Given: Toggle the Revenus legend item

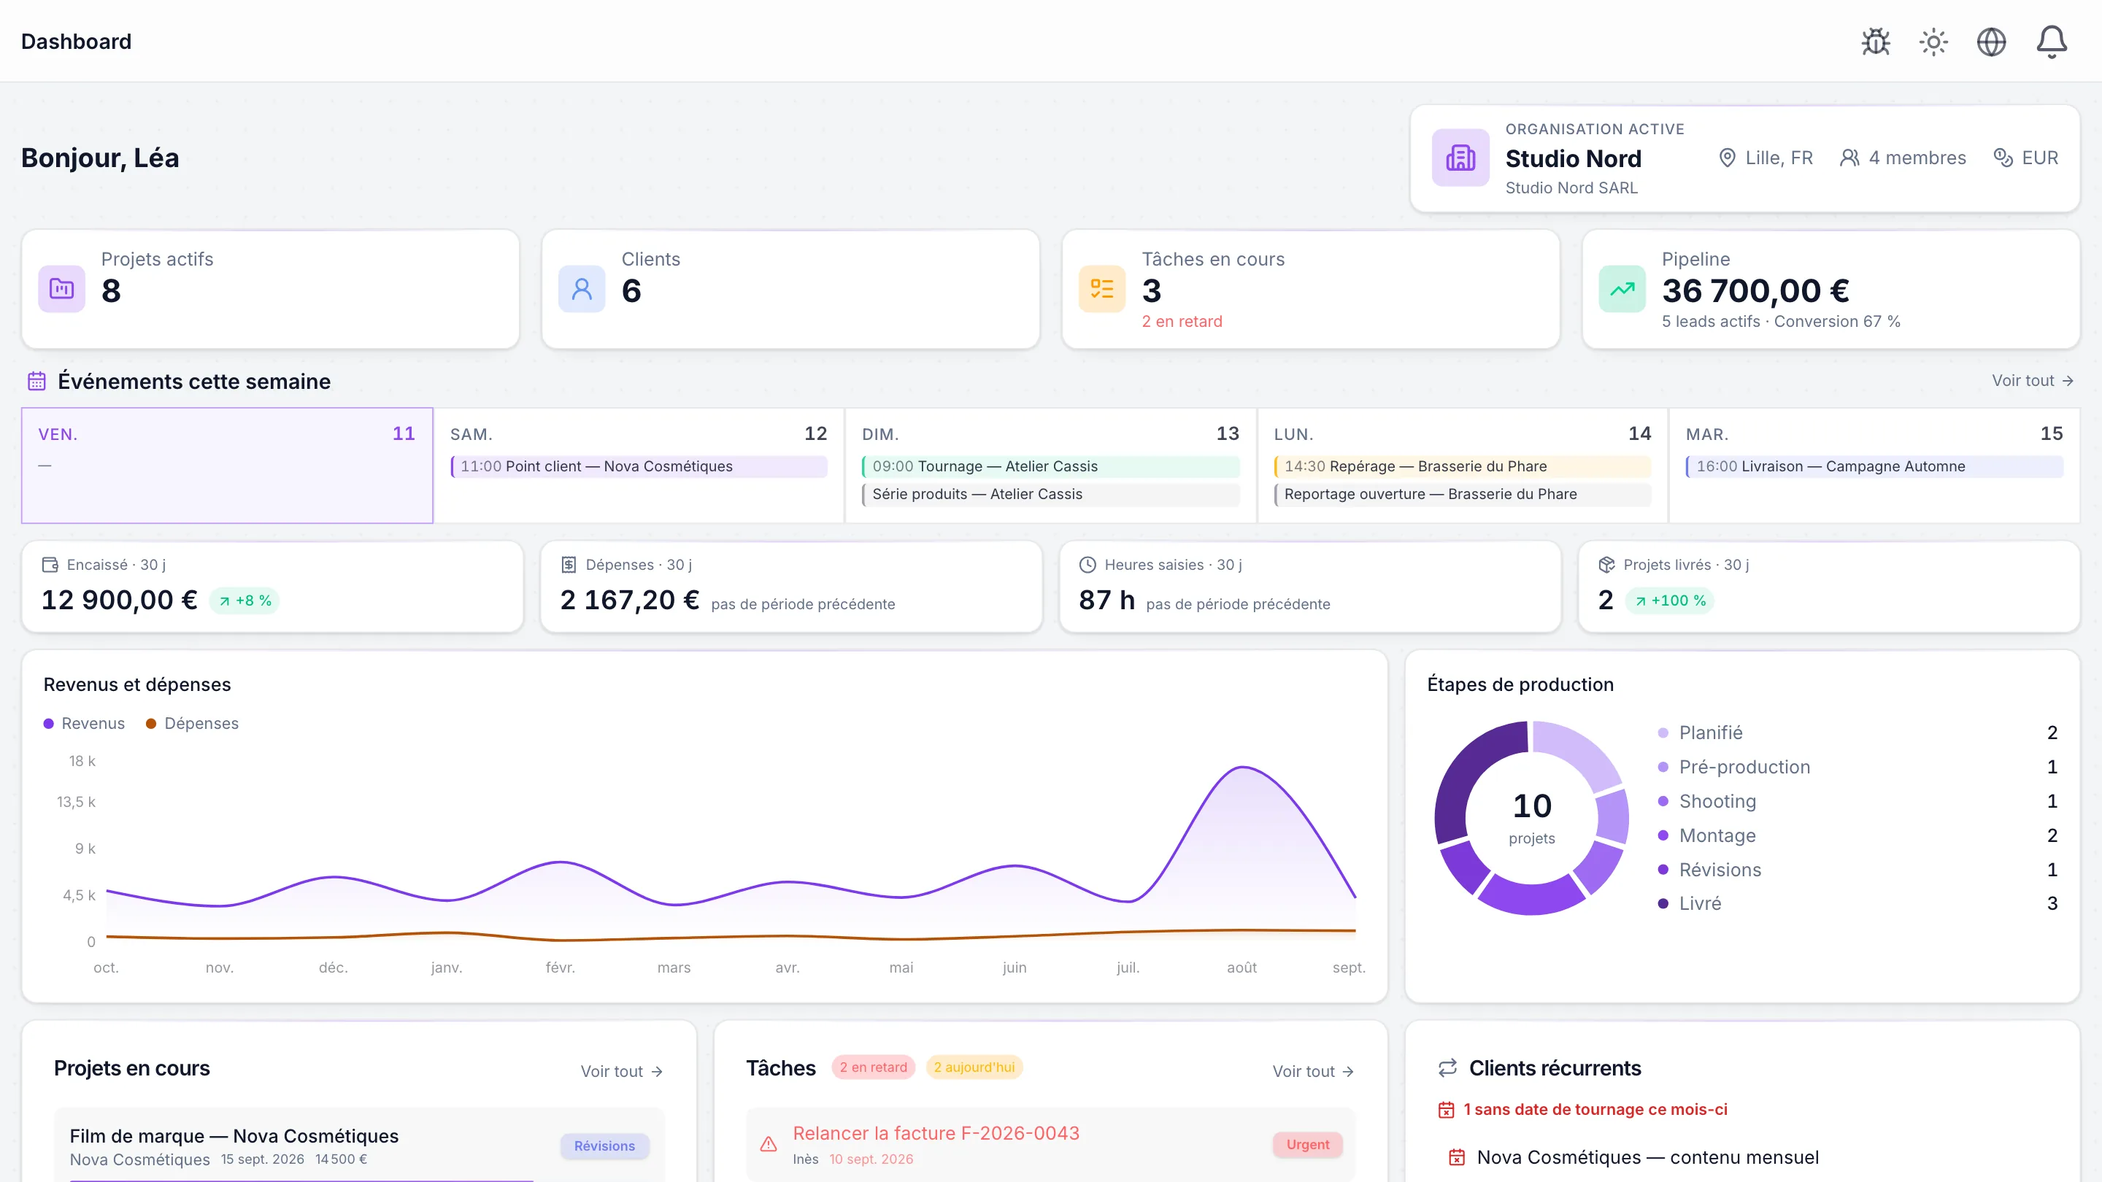Looking at the screenshot, I should tap(84, 724).
